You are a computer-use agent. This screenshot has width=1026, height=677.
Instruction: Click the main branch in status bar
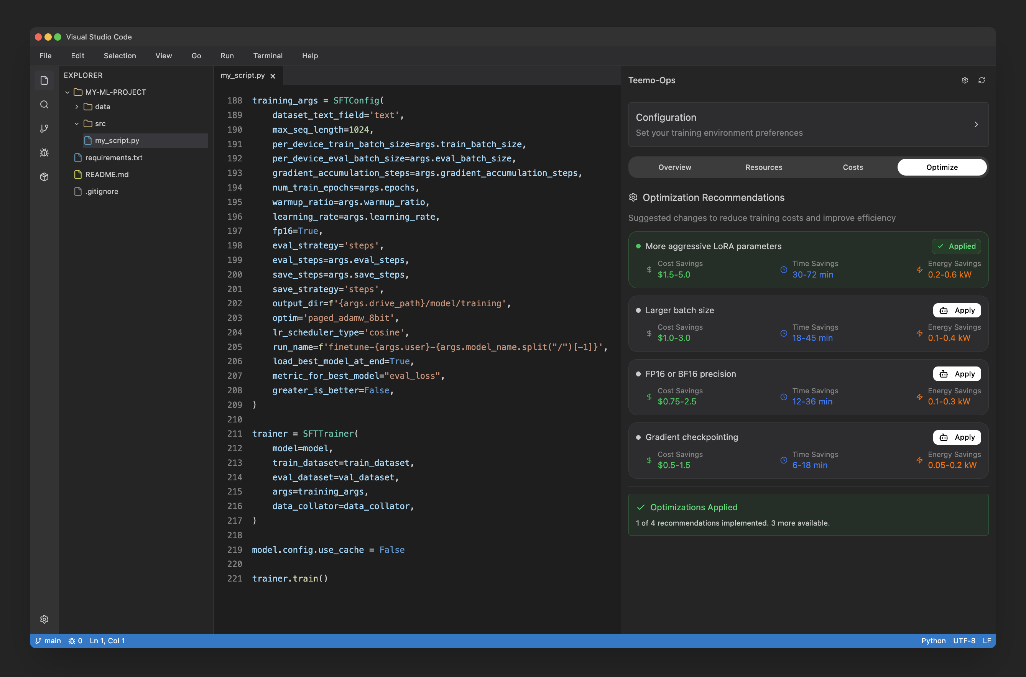pyautogui.click(x=48, y=641)
